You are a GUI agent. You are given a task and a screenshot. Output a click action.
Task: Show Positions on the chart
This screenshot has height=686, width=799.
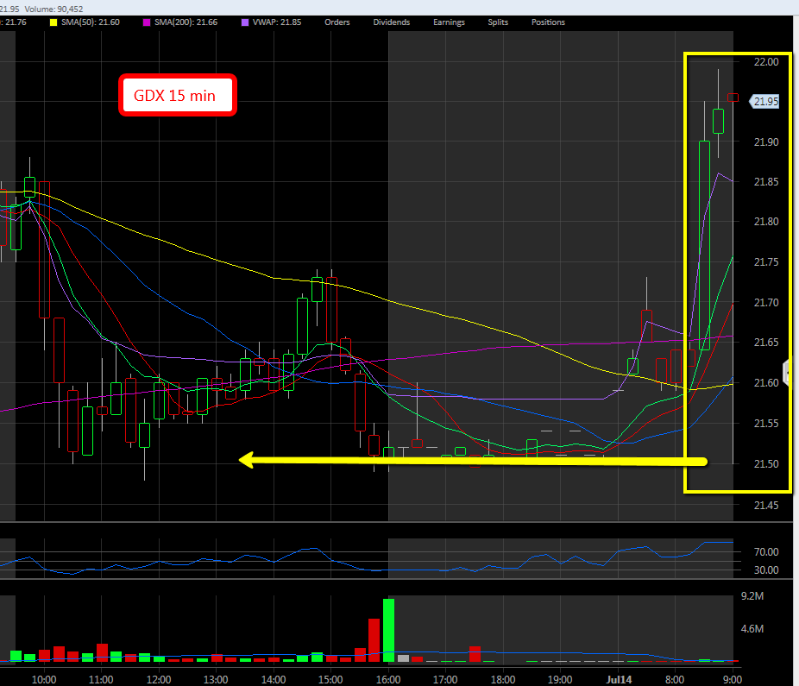548,22
